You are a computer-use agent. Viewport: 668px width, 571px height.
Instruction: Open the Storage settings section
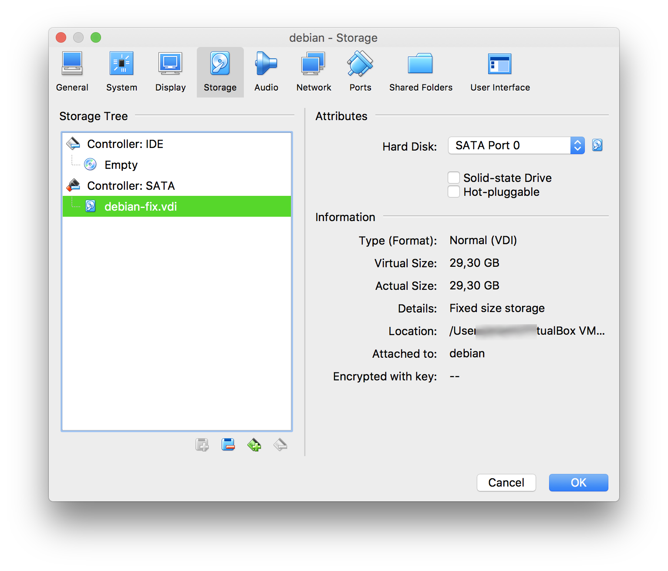[x=220, y=71]
